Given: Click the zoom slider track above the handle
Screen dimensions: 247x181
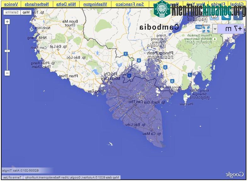Looking at the screenshot, I should click(7, 37).
